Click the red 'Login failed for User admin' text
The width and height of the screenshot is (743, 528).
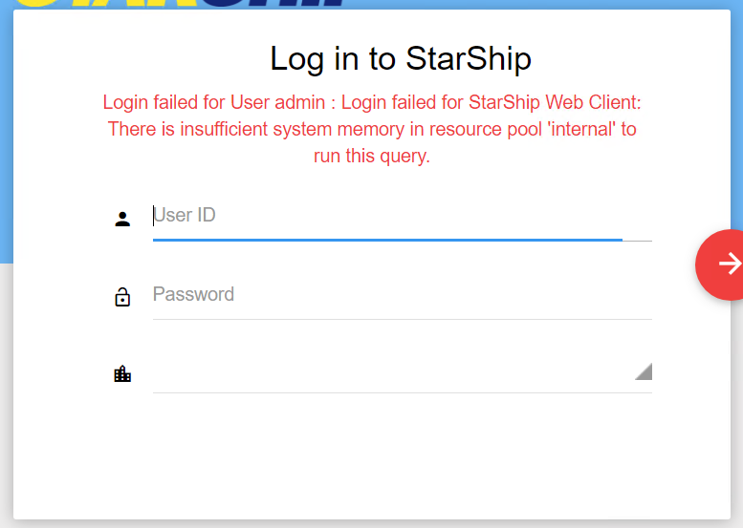pyautogui.click(x=213, y=102)
